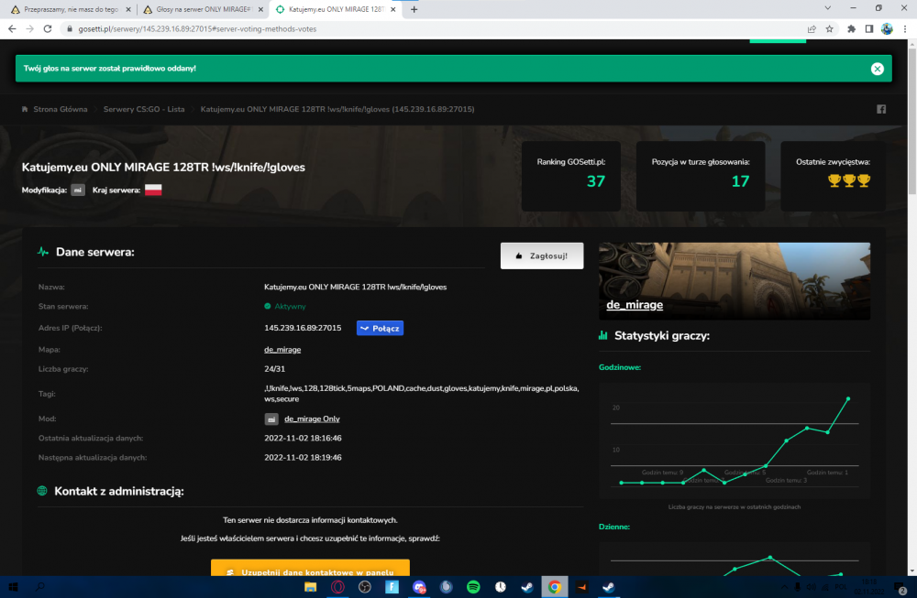This screenshot has height=598, width=917.
Task: Open the 'de_mirage Only' mod link
Action: (x=312, y=419)
